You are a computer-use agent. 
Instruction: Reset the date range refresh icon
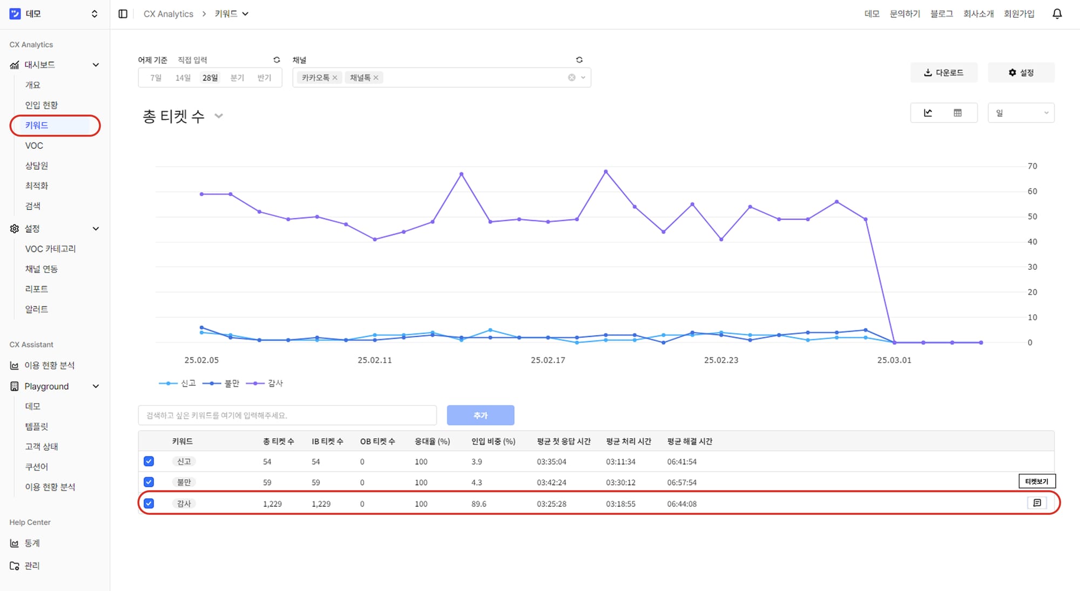(x=276, y=60)
